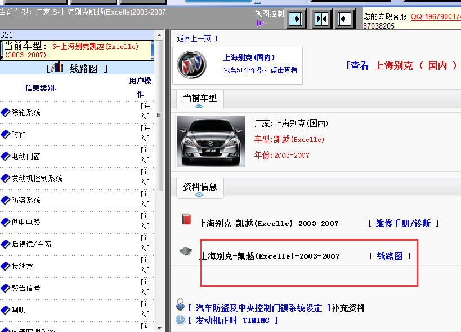The image size is (461, 332).
Task: Click the padlock icon for anti-theft settings
Action: tap(180, 304)
